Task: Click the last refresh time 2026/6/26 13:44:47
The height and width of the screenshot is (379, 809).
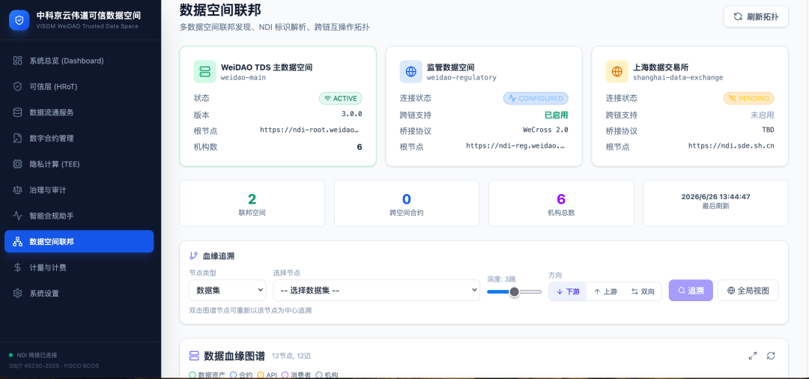Action: tap(715, 196)
